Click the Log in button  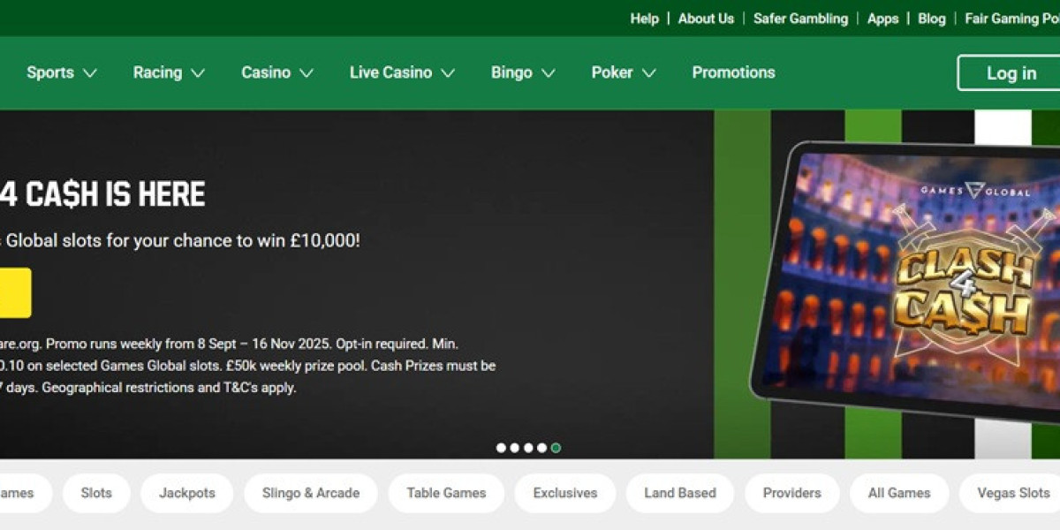(1011, 73)
